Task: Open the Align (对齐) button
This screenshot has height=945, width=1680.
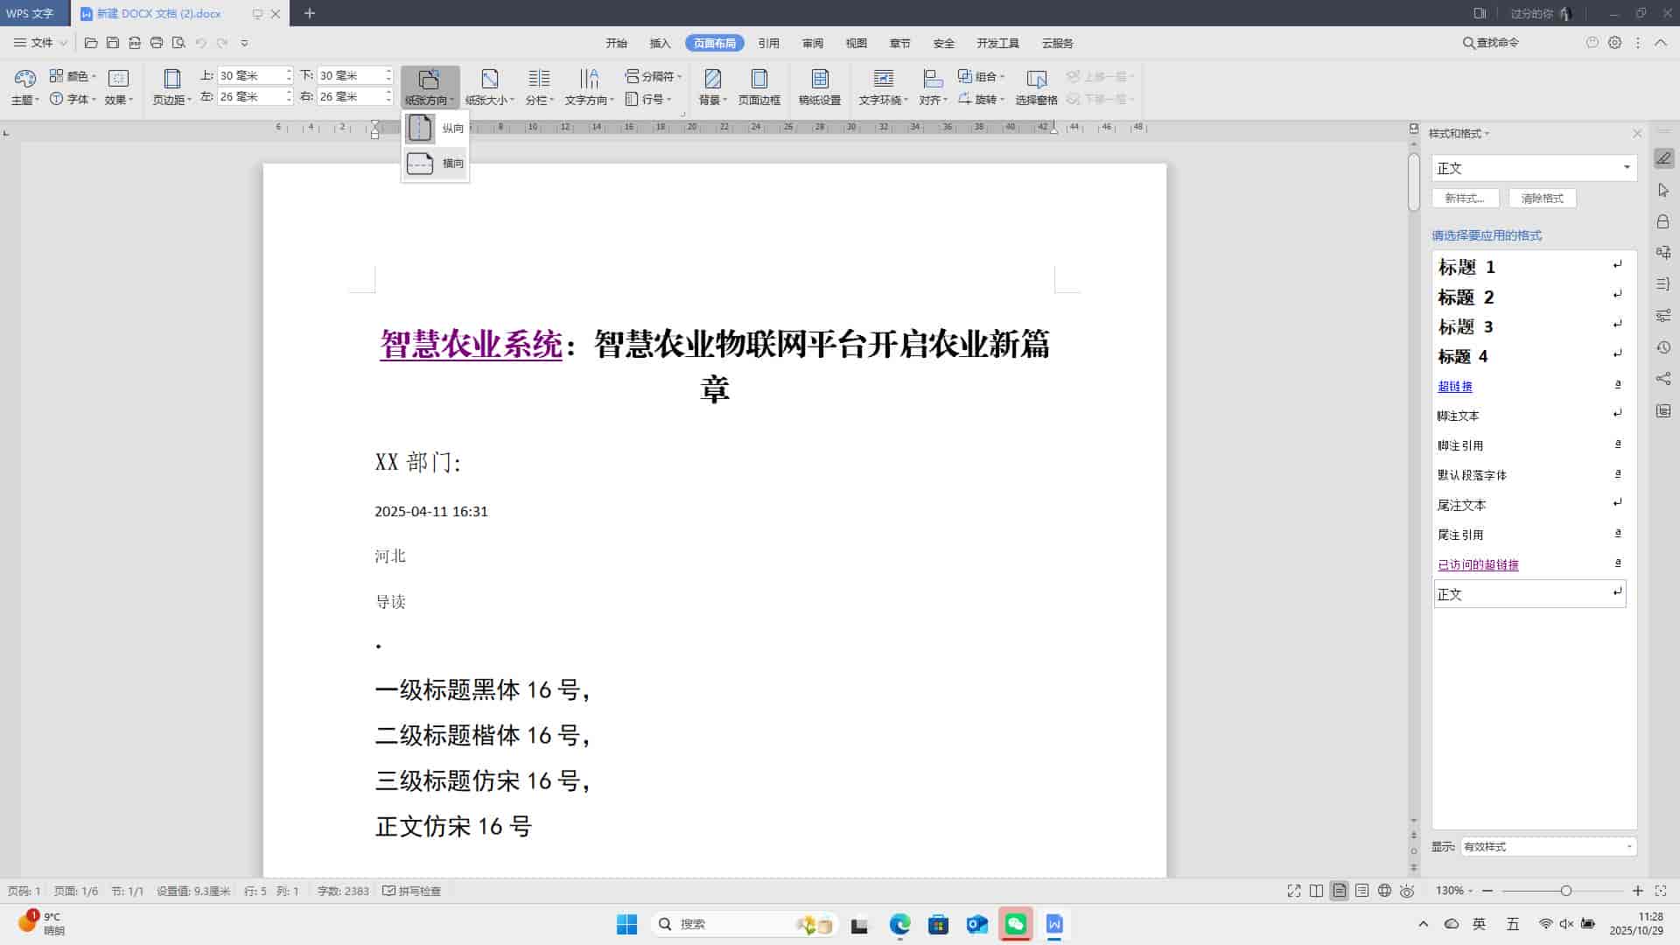Action: click(933, 87)
